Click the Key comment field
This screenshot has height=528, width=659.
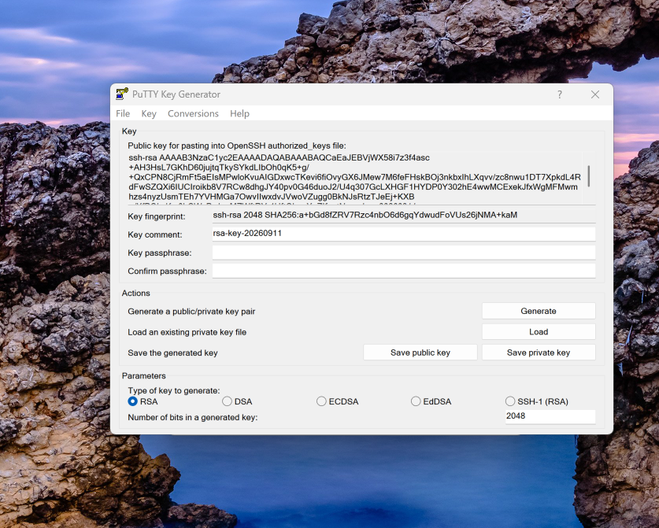404,234
